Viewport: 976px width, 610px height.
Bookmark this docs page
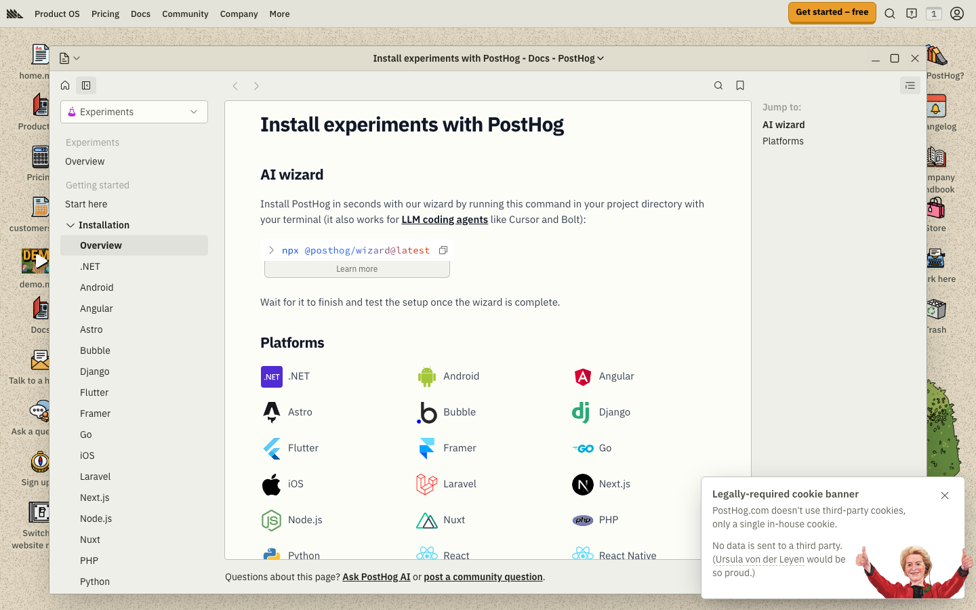[740, 85]
